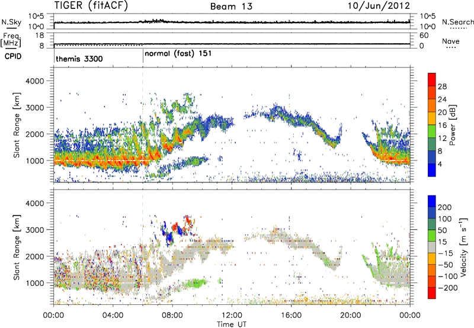Click the 'themis 3300' CPID entry
Viewport: 474px width, 328px height.
(79, 59)
